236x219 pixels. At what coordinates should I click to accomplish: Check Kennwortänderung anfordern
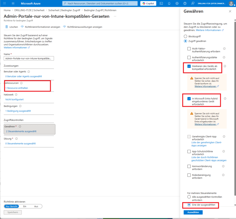click(x=189, y=166)
